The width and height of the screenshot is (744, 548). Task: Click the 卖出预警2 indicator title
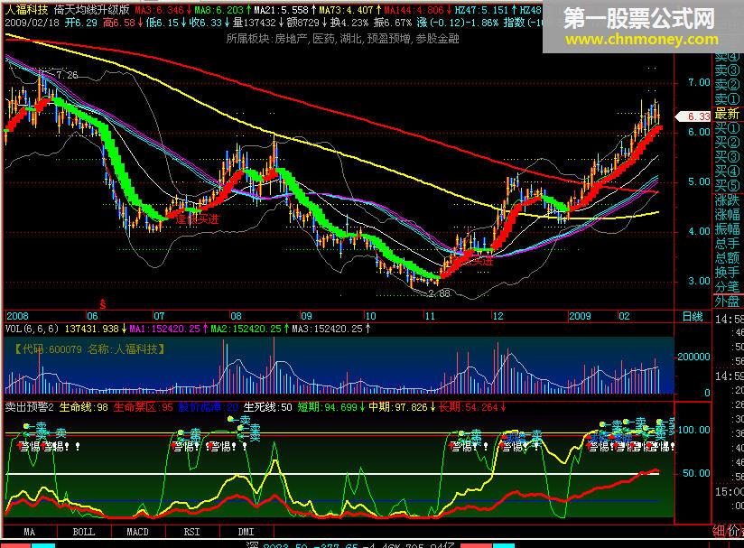30,407
